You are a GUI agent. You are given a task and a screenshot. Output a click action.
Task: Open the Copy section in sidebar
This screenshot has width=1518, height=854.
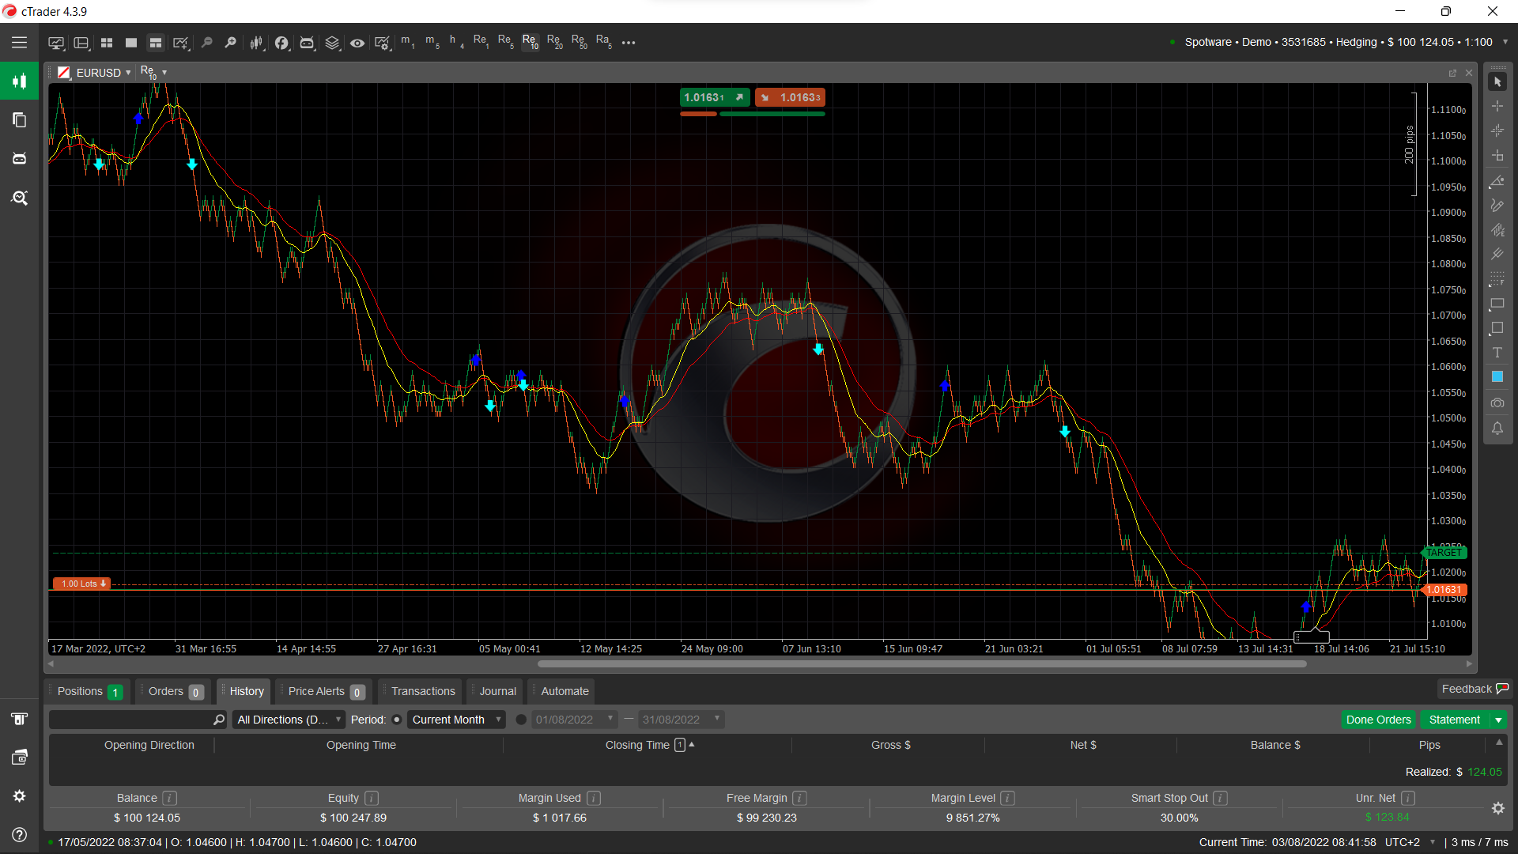(x=19, y=119)
